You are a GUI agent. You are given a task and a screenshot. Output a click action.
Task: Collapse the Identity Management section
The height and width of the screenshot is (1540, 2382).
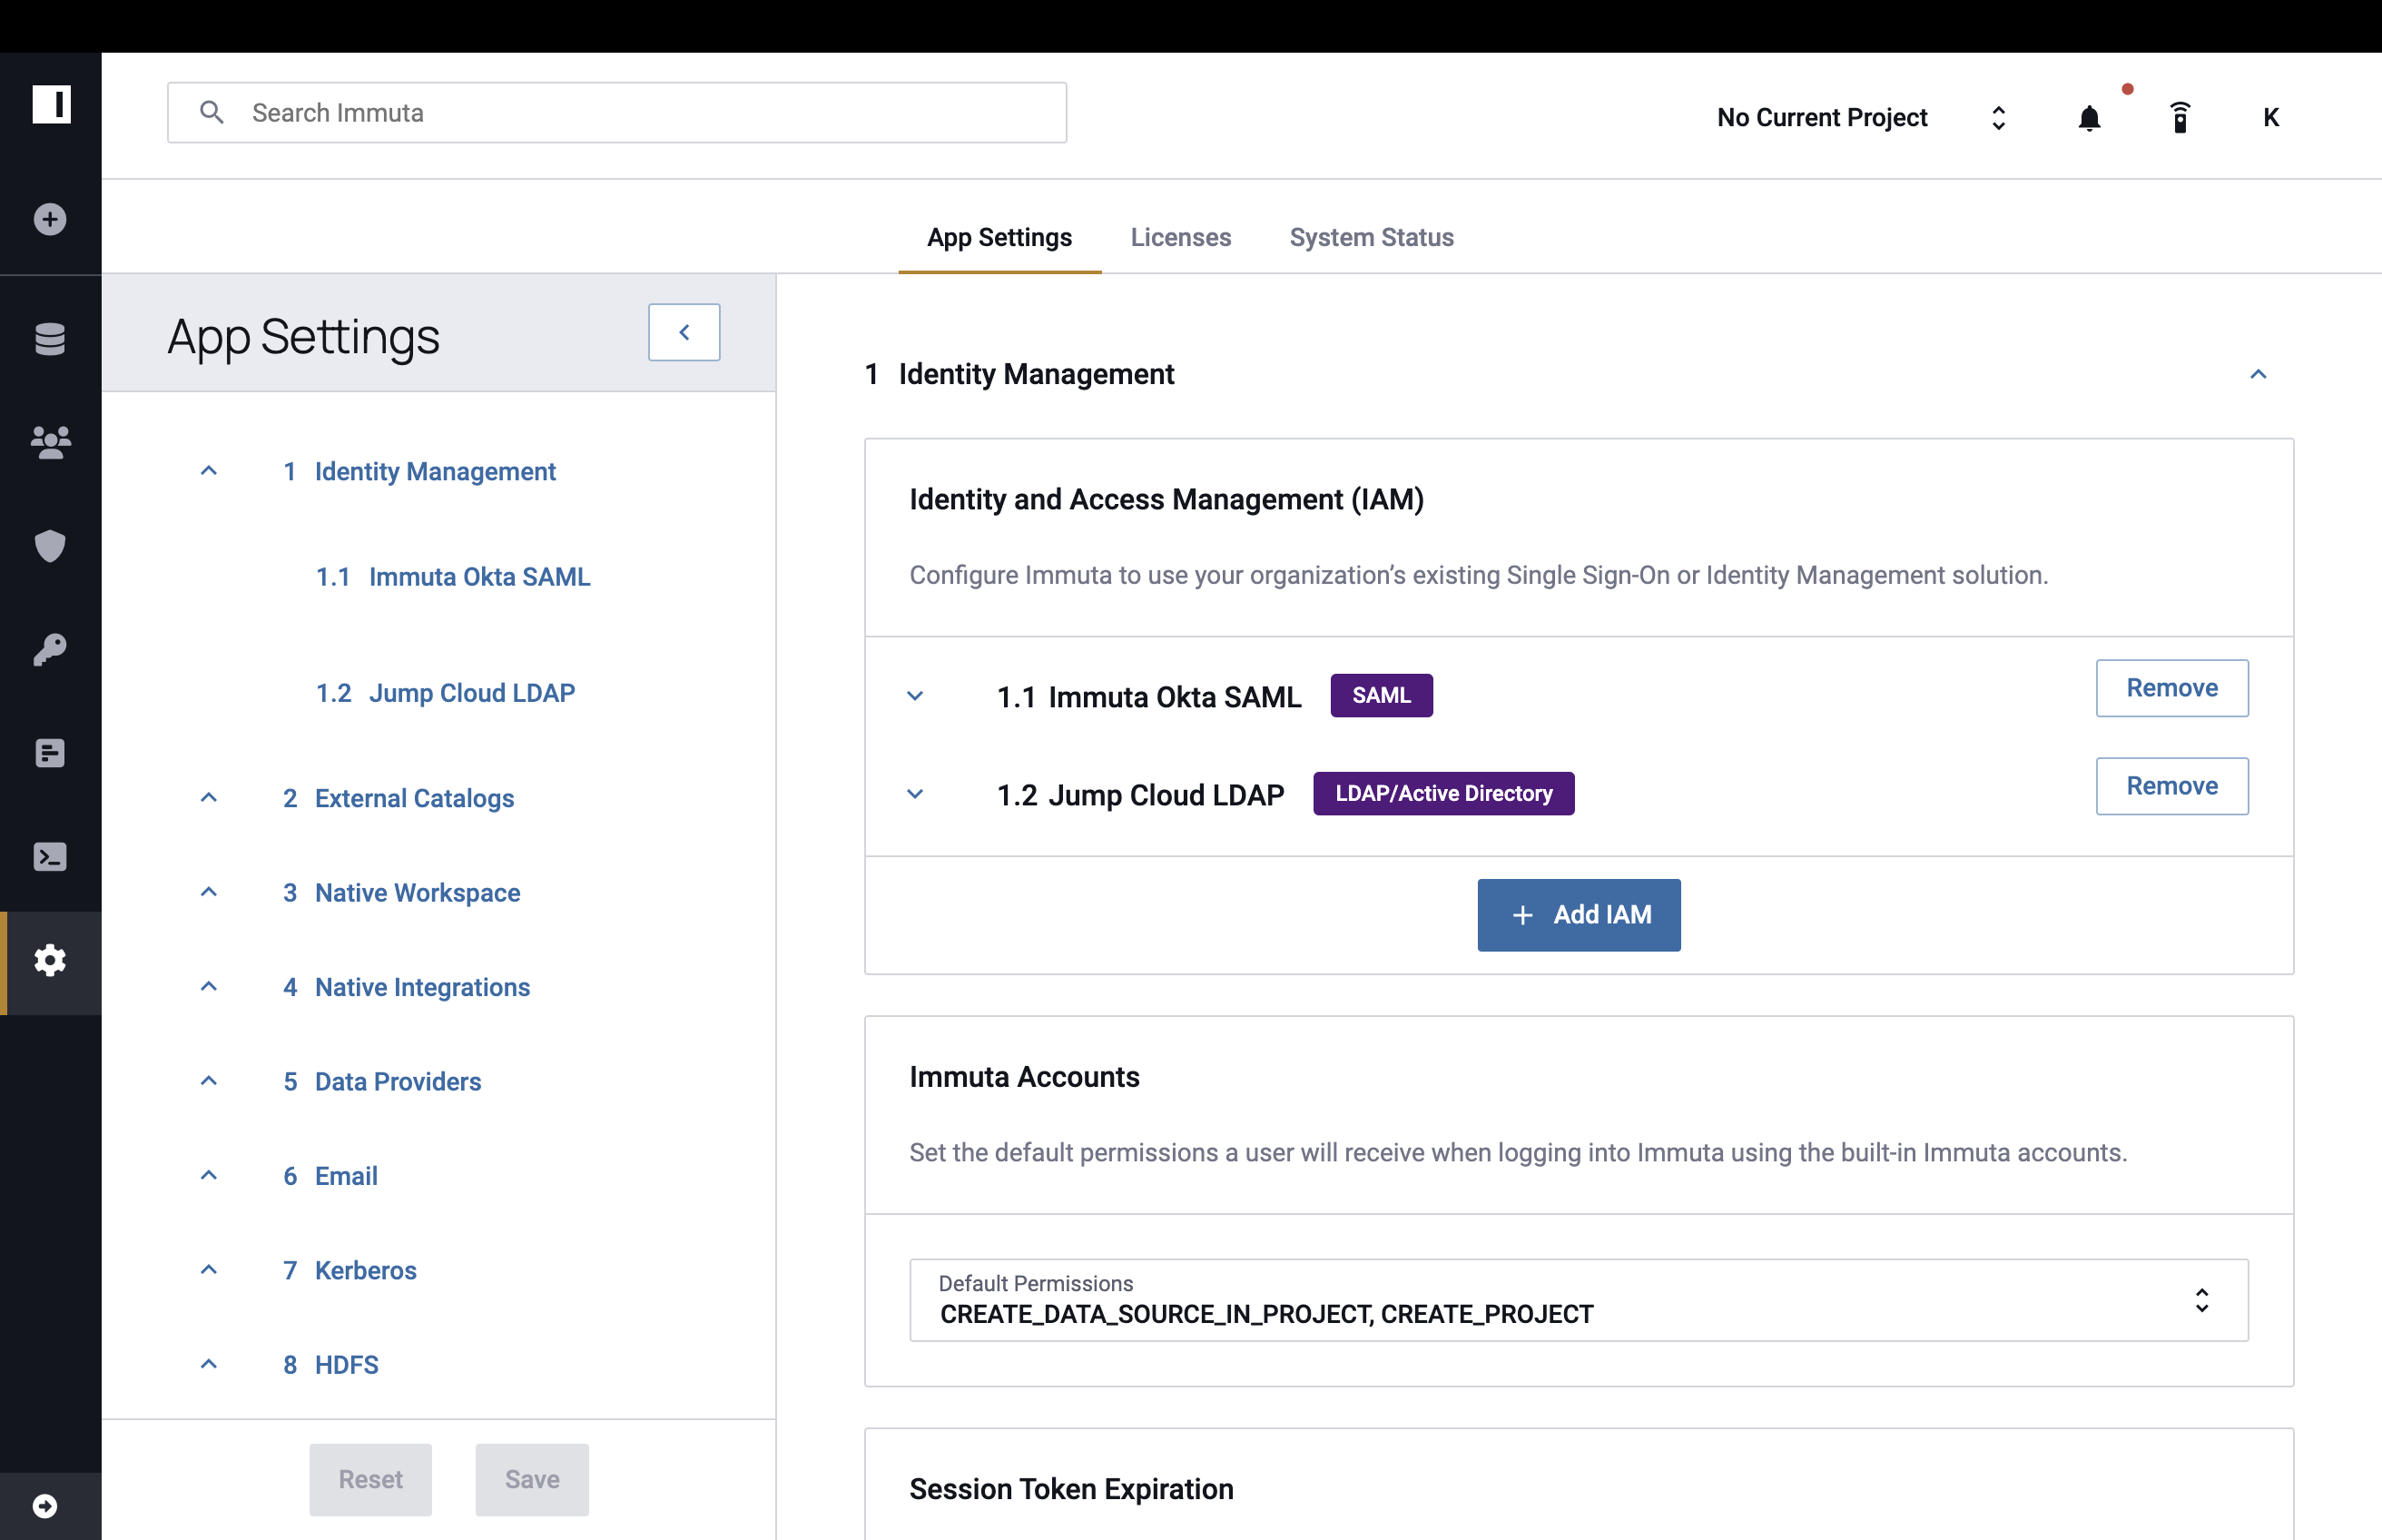click(x=2257, y=373)
